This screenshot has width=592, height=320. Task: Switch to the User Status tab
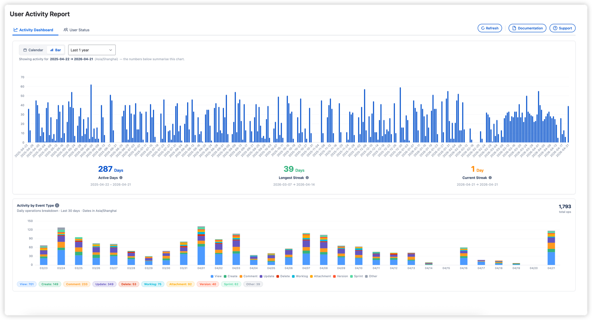[x=77, y=30]
